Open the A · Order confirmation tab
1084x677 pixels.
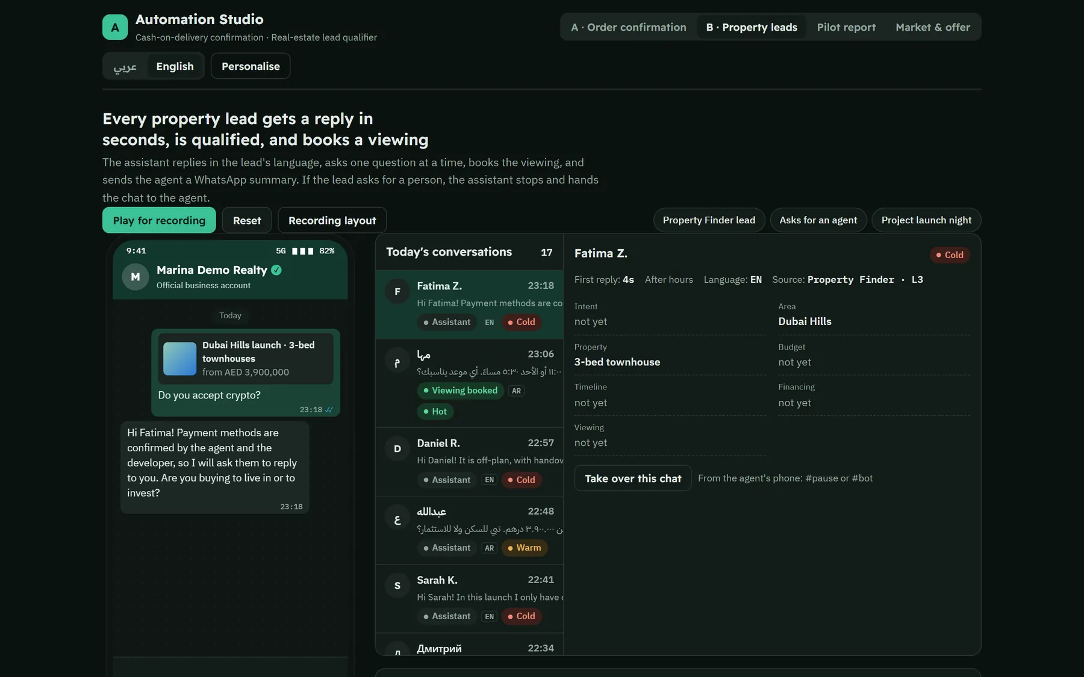pos(629,27)
